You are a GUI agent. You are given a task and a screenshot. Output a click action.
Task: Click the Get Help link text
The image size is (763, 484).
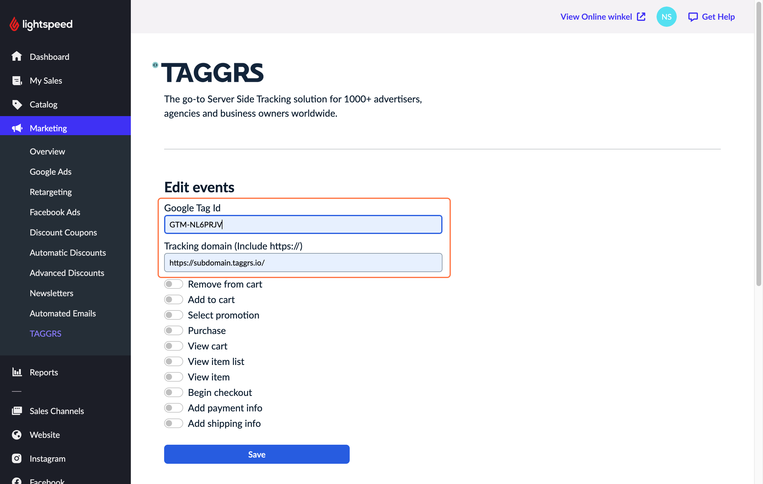(718, 16)
